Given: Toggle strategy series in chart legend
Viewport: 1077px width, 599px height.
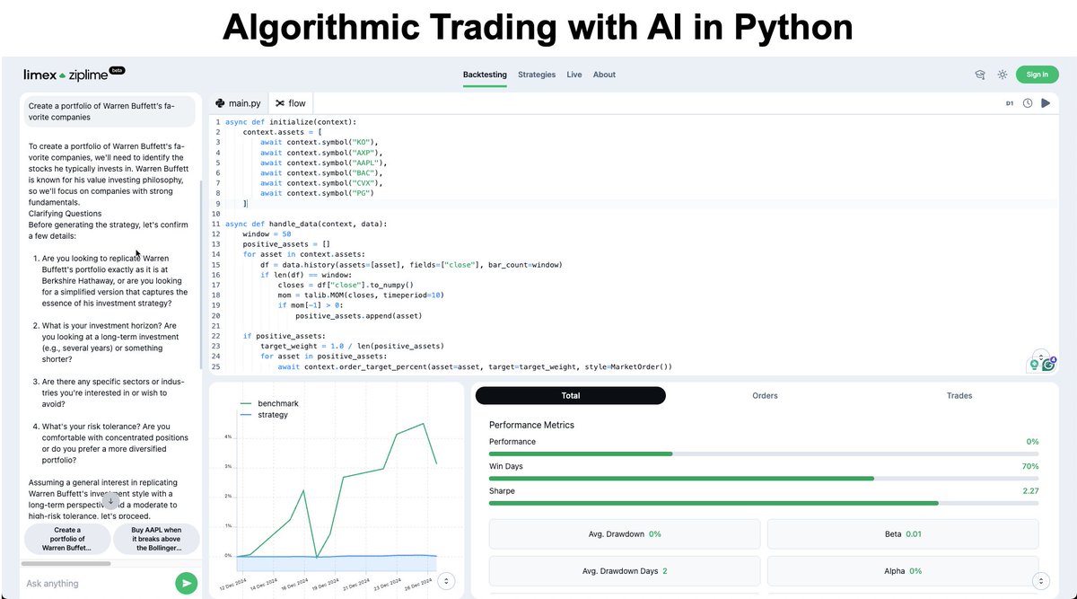Looking at the screenshot, I should click(264, 415).
